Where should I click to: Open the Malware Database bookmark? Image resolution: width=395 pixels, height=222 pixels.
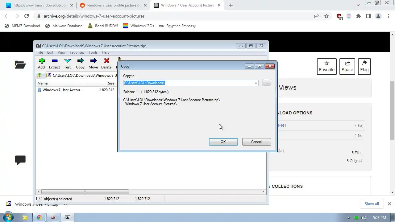coord(64,26)
